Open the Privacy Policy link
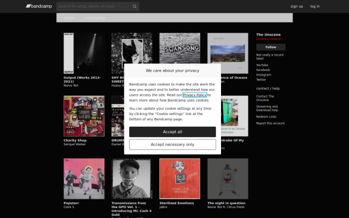Viewport: 349px width, 218px height. (x=194, y=95)
